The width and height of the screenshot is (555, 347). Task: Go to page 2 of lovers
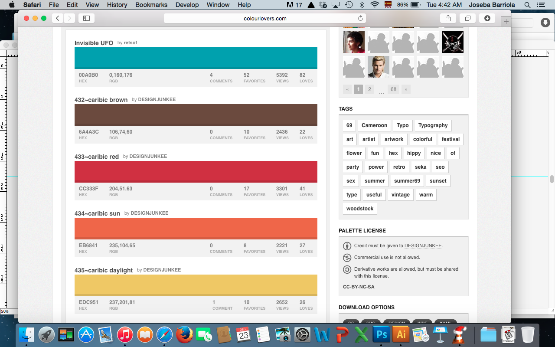click(369, 89)
